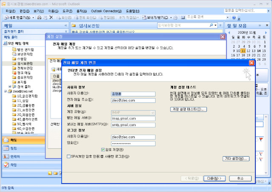The width and height of the screenshot is (272, 192).
Task: Click the 다음 (Next) button
Action: coord(214,178)
